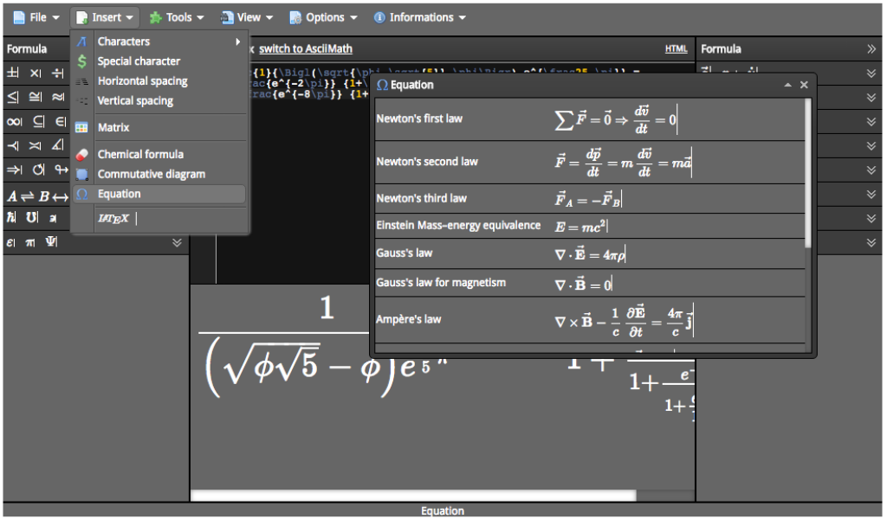Insert the plus-minus symbol
Image resolution: width=887 pixels, height=519 pixels.
pos(10,73)
